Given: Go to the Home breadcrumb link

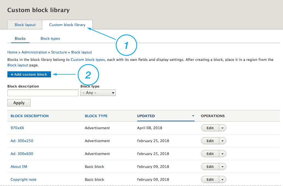Looking at the screenshot, I should [x=12, y=52].
